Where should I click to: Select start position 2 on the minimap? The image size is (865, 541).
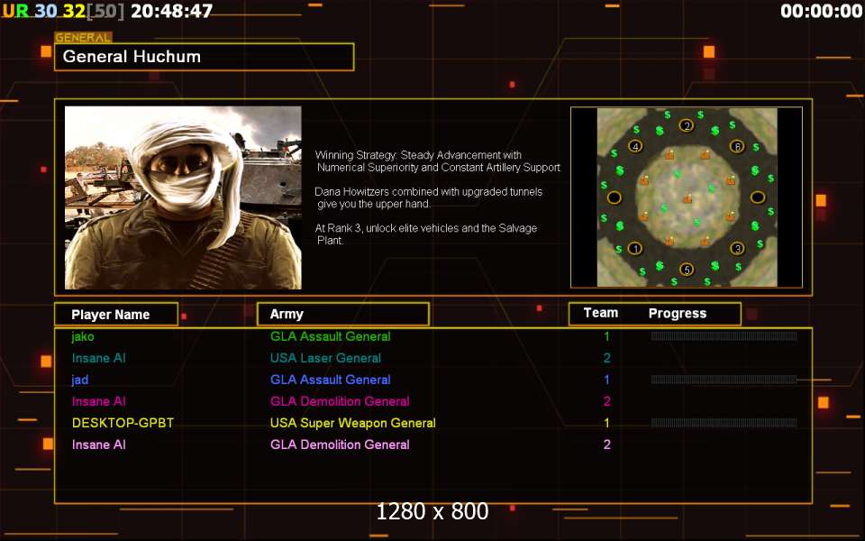(687, 125)
